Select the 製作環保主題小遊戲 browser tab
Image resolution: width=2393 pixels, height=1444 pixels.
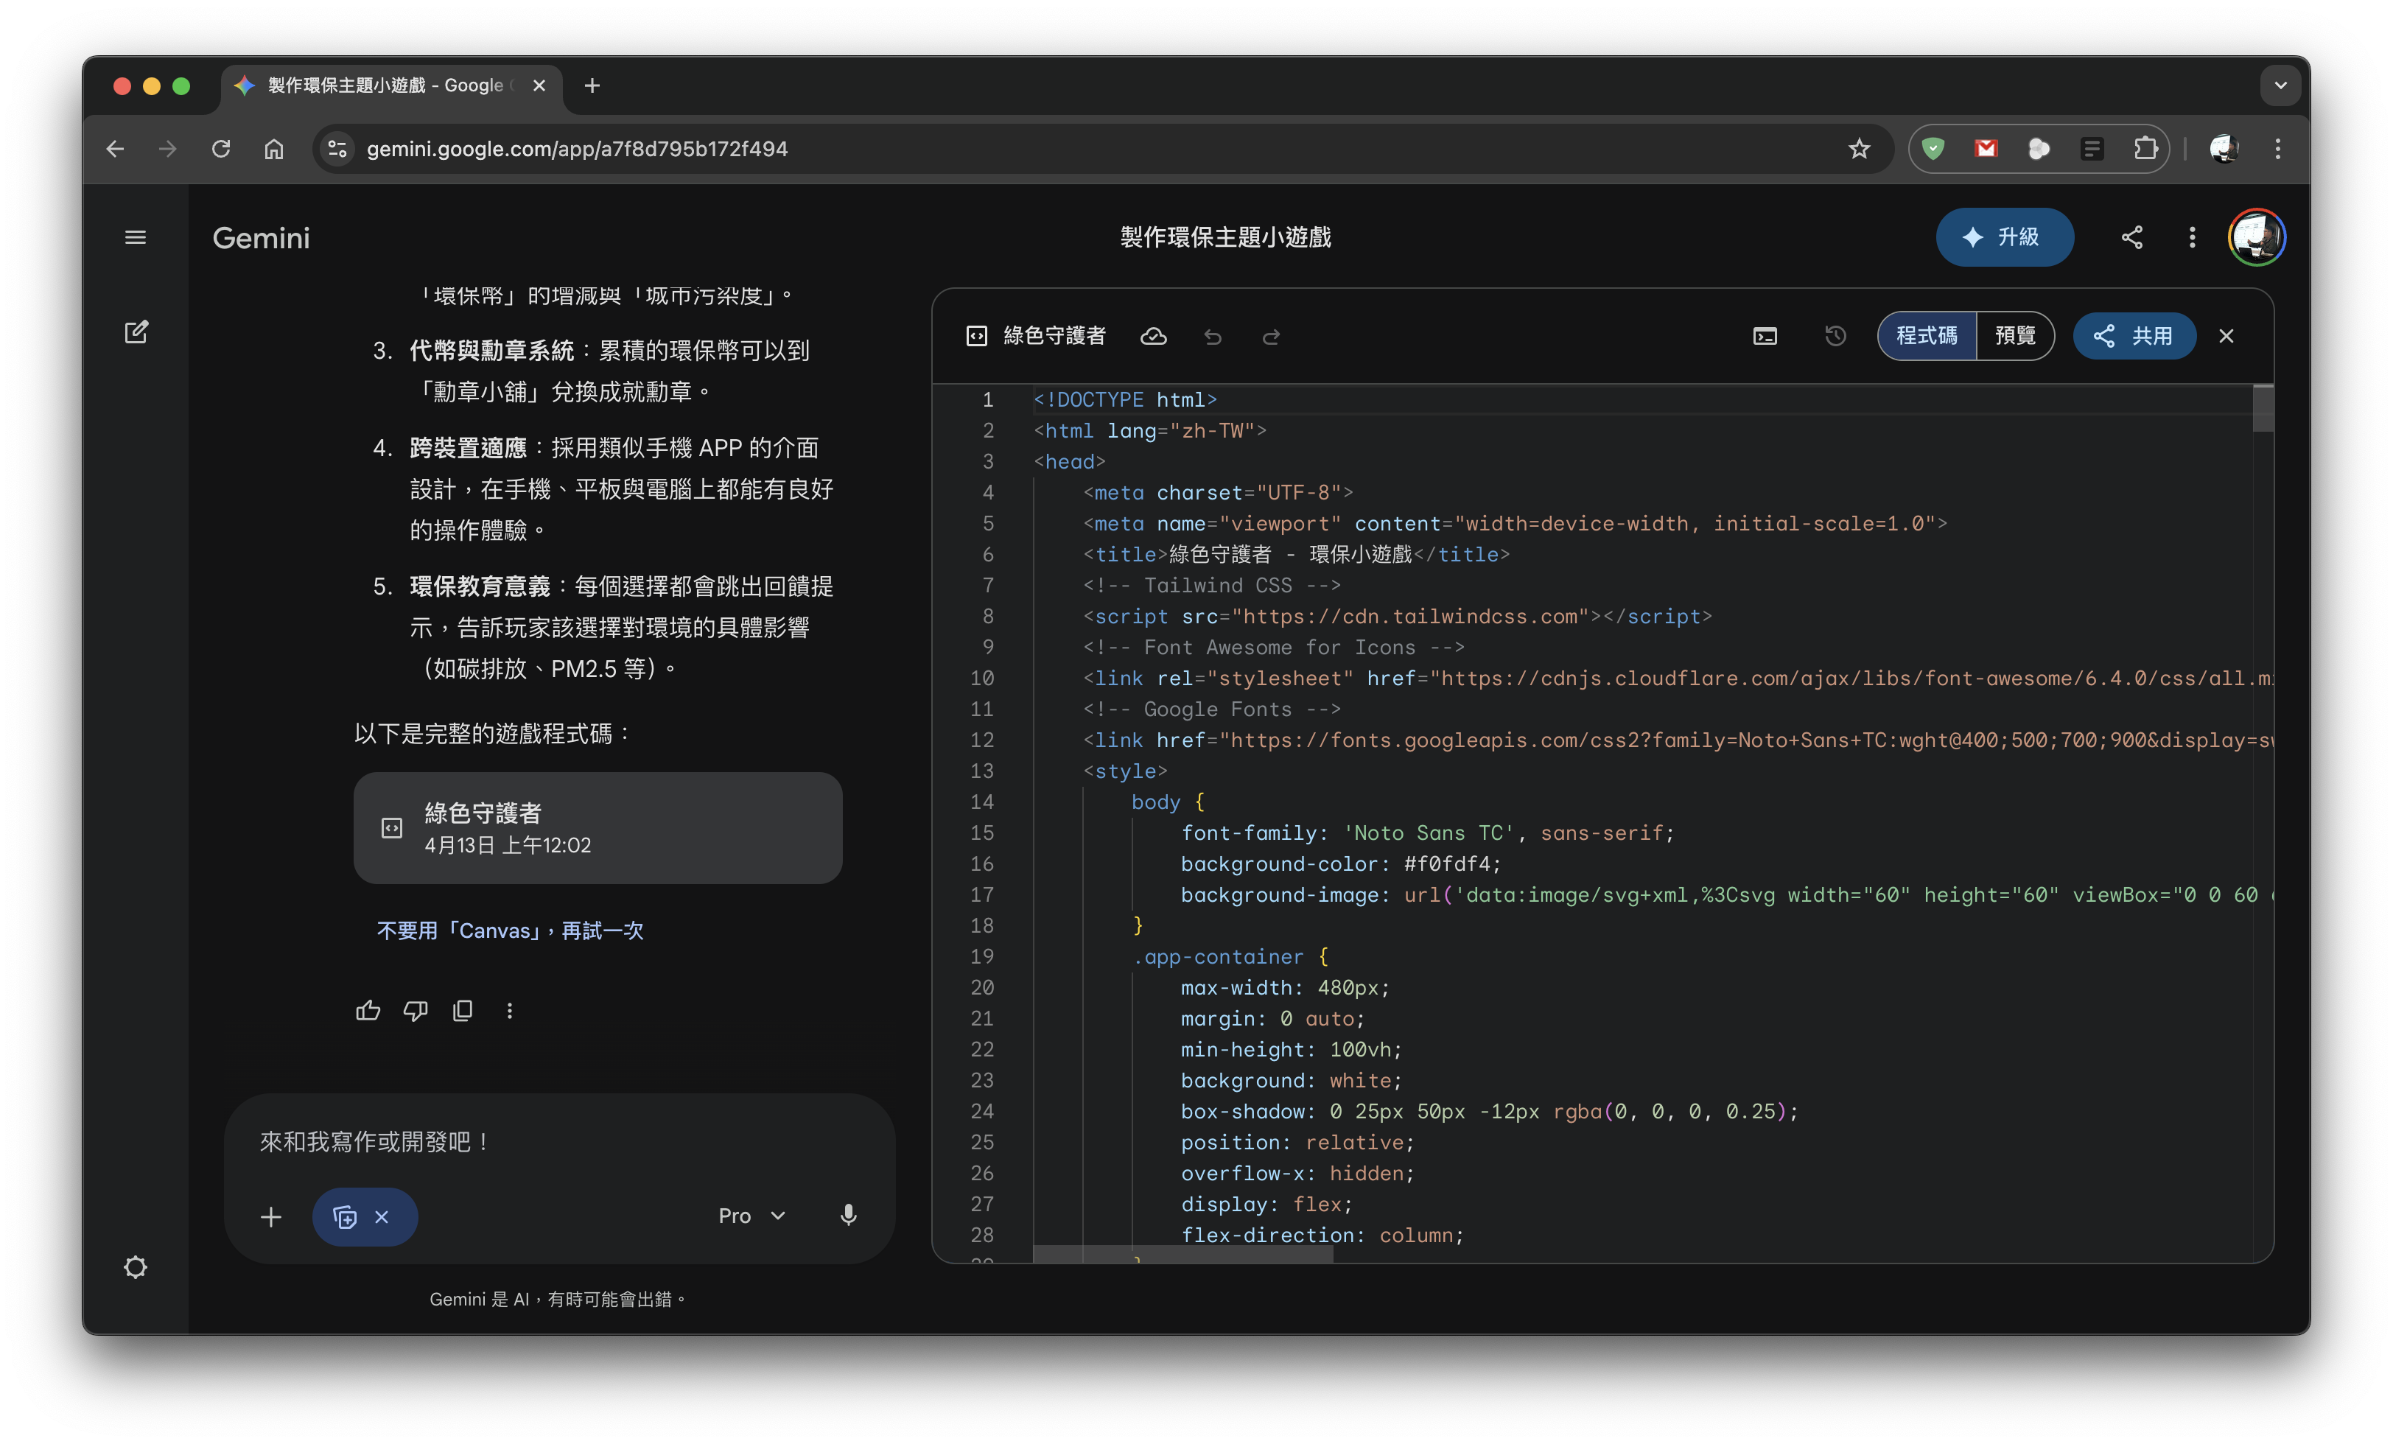tap(391, 85)
